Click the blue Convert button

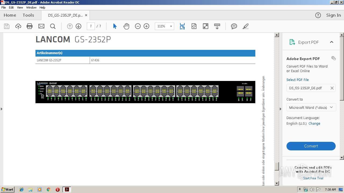311,146
